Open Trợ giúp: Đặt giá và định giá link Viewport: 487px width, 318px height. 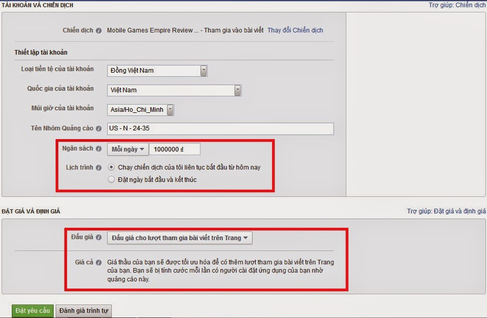click(x=446, y=211)
